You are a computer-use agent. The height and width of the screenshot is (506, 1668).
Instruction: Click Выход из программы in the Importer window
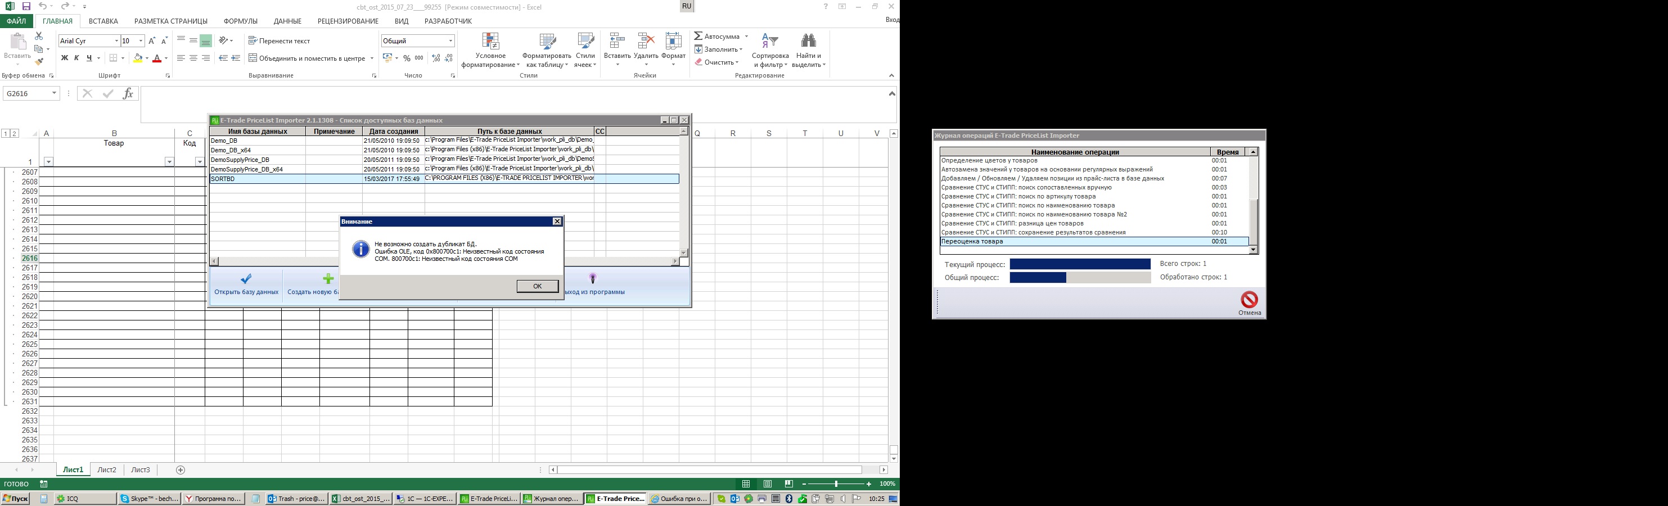pyautogui.click(x=594, y=284)
